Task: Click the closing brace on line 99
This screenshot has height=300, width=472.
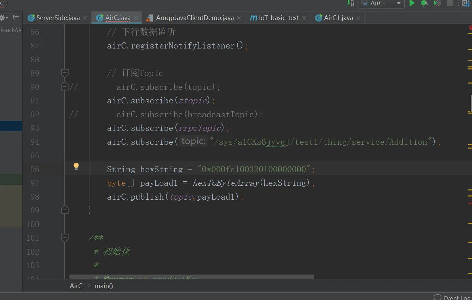Action: 89,210
